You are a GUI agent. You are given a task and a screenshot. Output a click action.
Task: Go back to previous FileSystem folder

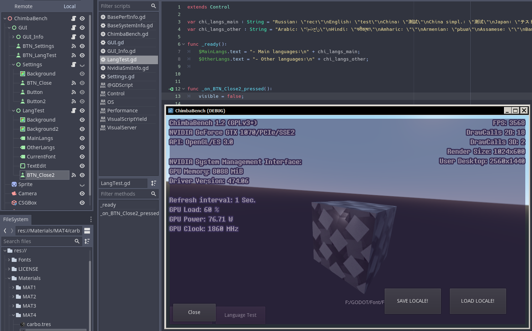click(5, 231)
